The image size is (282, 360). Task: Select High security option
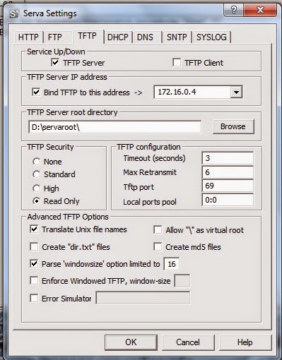(x=37, y=188)
